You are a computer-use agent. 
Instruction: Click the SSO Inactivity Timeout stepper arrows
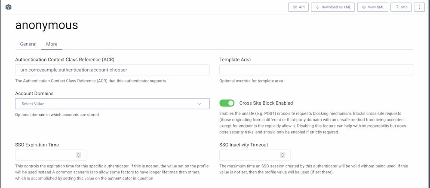tap(283, 155)
